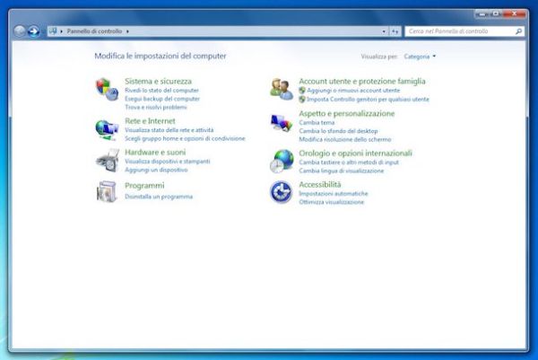Go back with the Back arrow button

[x=20, y=31]
